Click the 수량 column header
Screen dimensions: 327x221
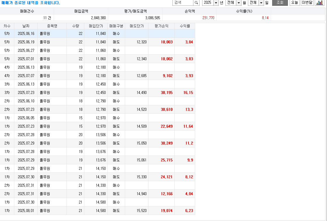coord(76,26)
